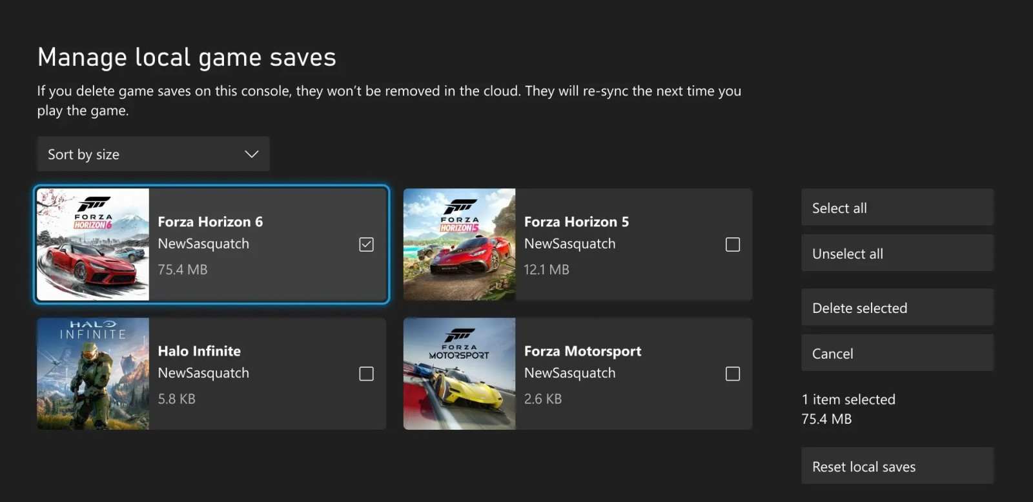Click Forza Horizon 6 cover art
Screen dimensions: 1033x502
click(93, 245)
